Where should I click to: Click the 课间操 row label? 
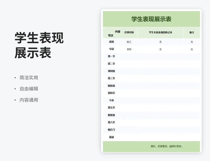111,71
